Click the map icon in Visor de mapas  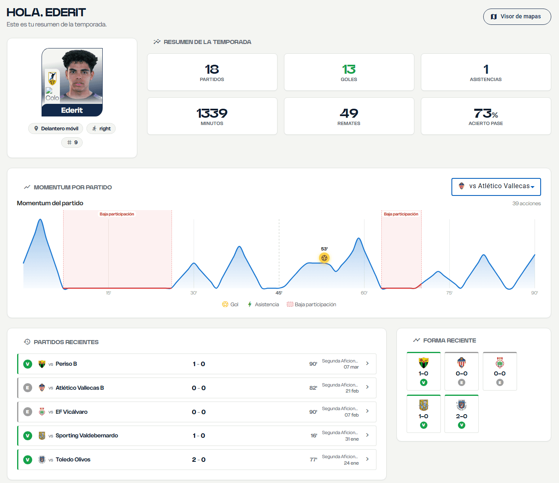click(x=494, y=17)
